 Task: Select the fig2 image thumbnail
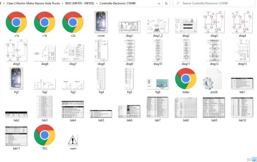pyautogui.click(x=45, y=84)
